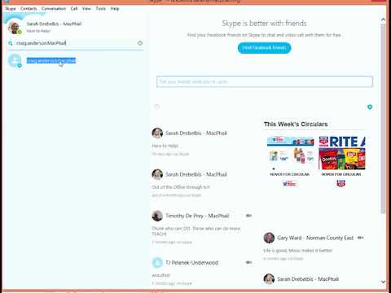Click This Week's Circulars heading
The width and height of the screenshot is (391, 293).
tap(296, 125)
